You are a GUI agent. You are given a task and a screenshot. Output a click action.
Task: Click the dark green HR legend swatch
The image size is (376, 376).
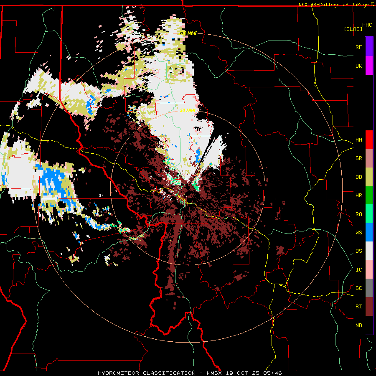pos(369,196)
